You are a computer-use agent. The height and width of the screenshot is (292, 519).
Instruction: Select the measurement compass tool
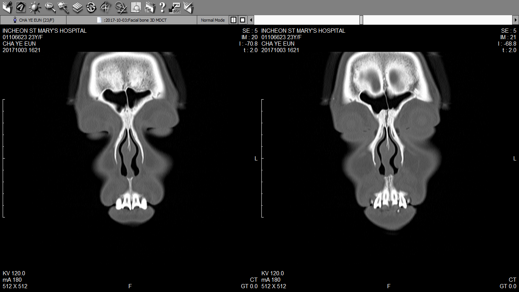pyautogui.click(x=121, y=6)
